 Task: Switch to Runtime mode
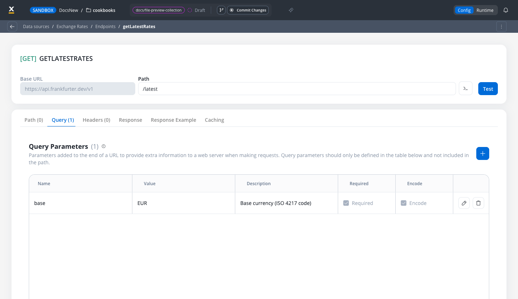click(485, 10)
